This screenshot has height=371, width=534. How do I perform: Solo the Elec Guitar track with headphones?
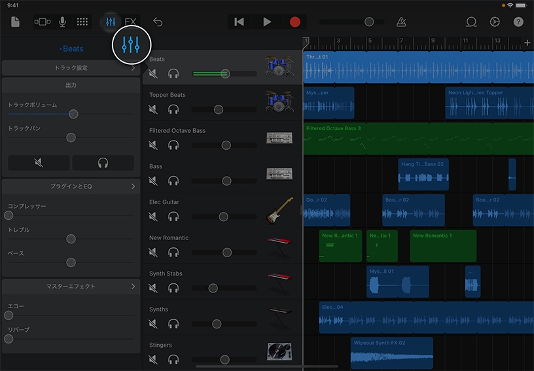tap(173, 217)
